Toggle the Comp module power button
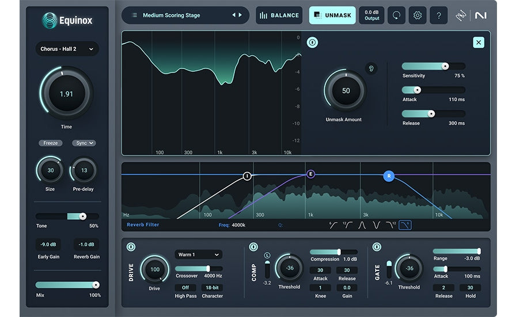 pyautogui.click(x=253, y=247)
